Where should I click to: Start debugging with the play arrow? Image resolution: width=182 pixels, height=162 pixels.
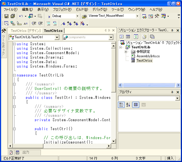(49, 17)
